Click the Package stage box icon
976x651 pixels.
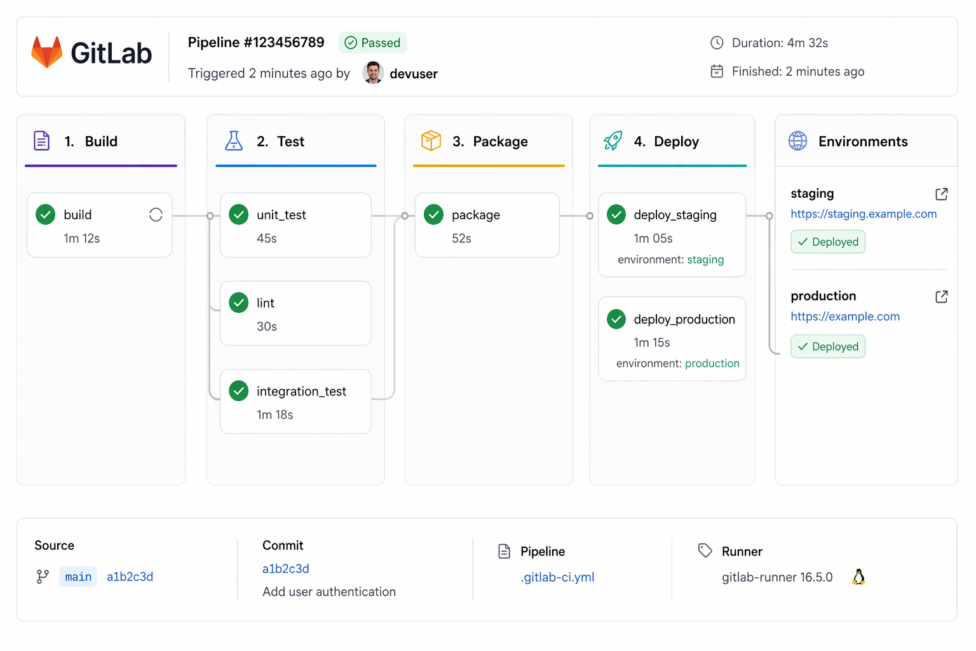pyautogui.click(x=431, y=140)
